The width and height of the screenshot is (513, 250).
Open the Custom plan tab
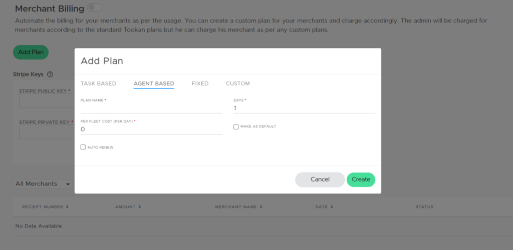click(238, 83)
